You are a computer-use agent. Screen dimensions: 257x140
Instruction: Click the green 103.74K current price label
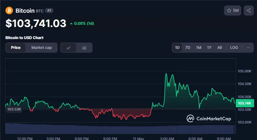pos(245,103)
